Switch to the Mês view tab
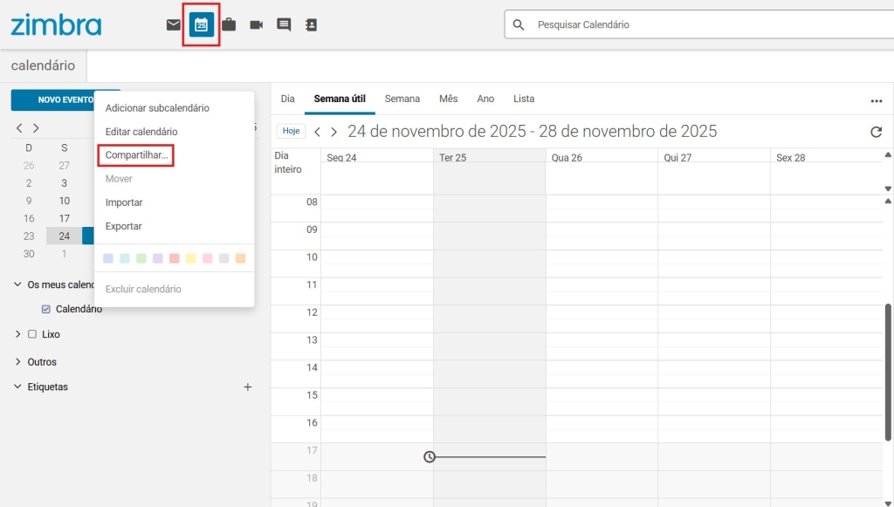 pos(448,99)
